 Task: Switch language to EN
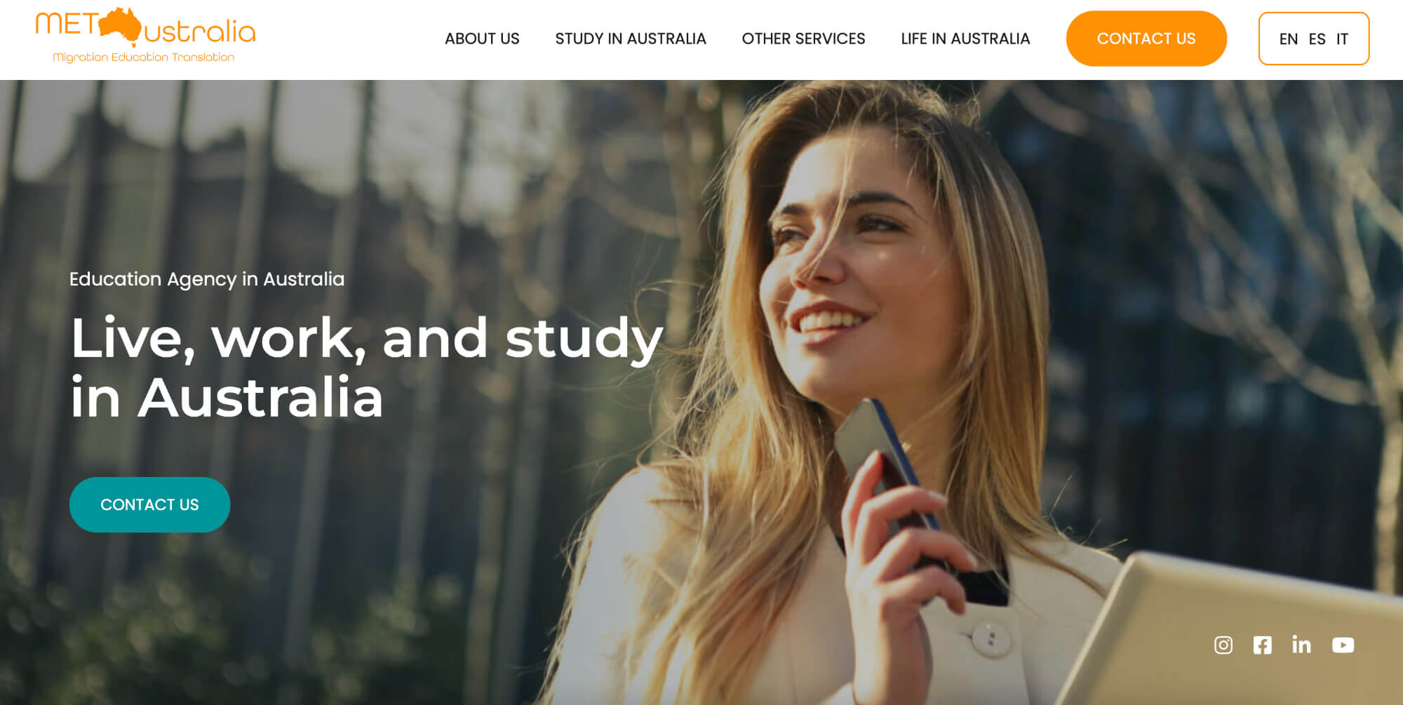click(1288, 39)
